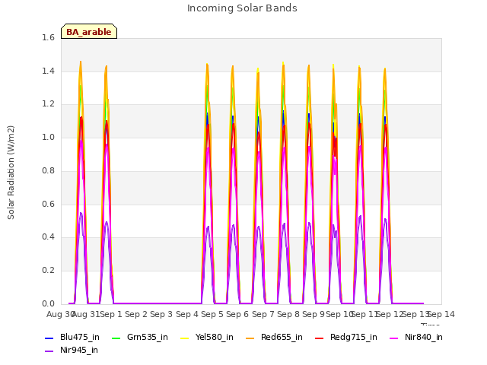Click the Sep 5 x-axis date label
487x365 pixels.
[212, 314]
